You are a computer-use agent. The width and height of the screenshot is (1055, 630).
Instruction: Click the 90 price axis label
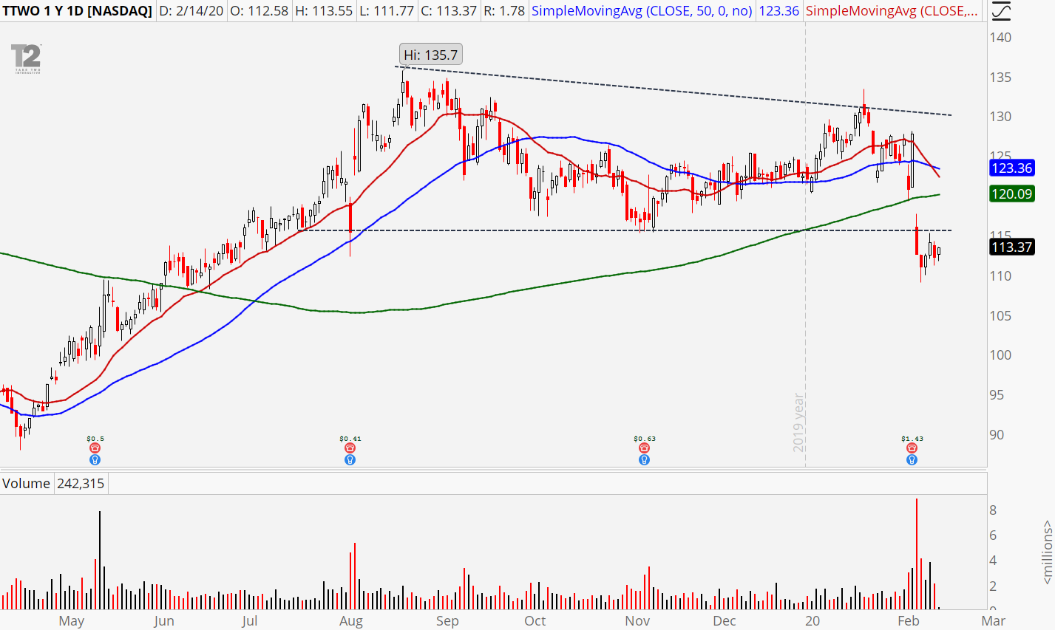point(997,435)
